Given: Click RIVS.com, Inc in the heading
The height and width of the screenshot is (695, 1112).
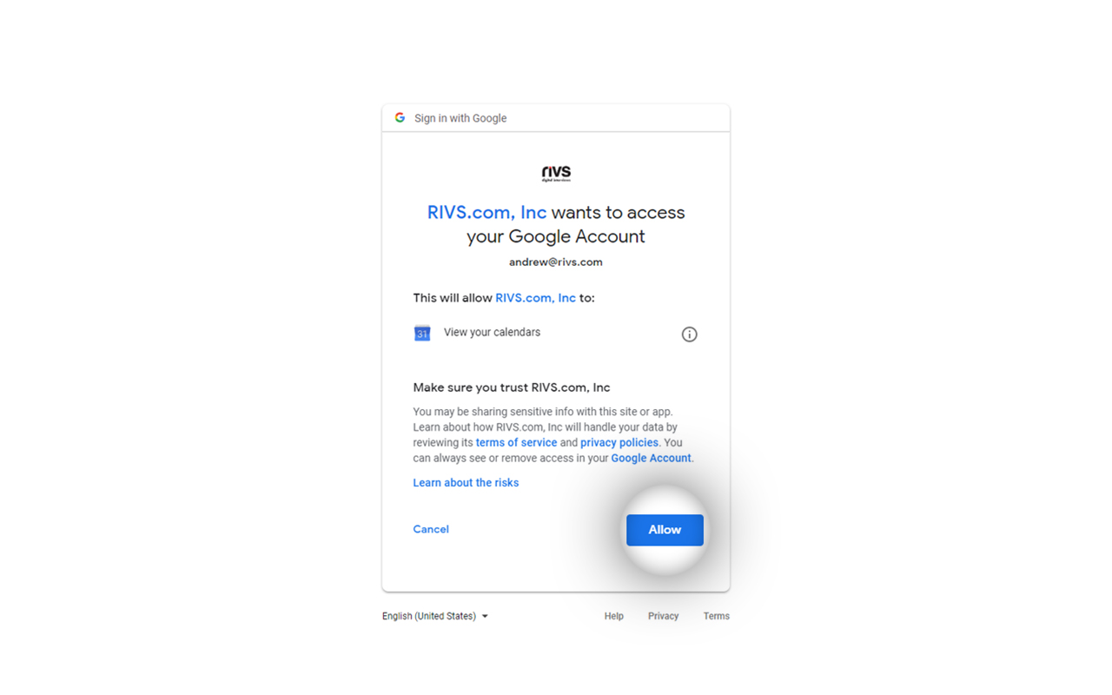Looking at the screenshot, I should click(x=486, y=213).
